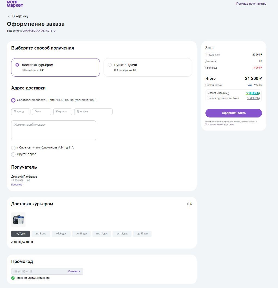The height and width of the screenshot is (288, 278).
Task: Click the VISA card icon
Action: point(249,85)
